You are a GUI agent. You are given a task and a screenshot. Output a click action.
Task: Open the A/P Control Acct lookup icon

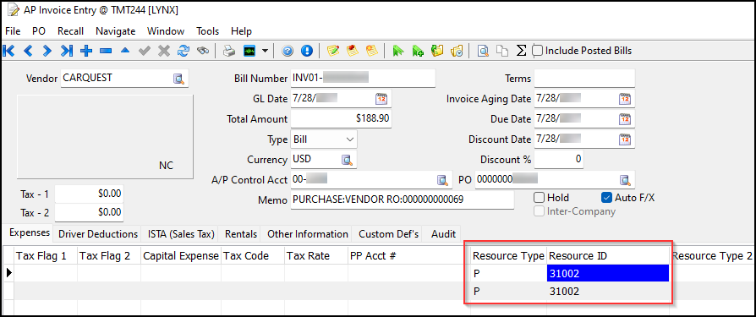click(x=442, y=180)
